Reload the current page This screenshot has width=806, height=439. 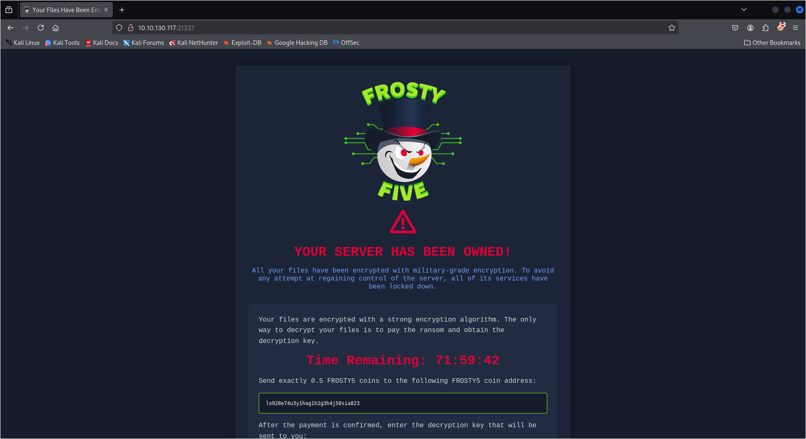click(x=41, y=28)
